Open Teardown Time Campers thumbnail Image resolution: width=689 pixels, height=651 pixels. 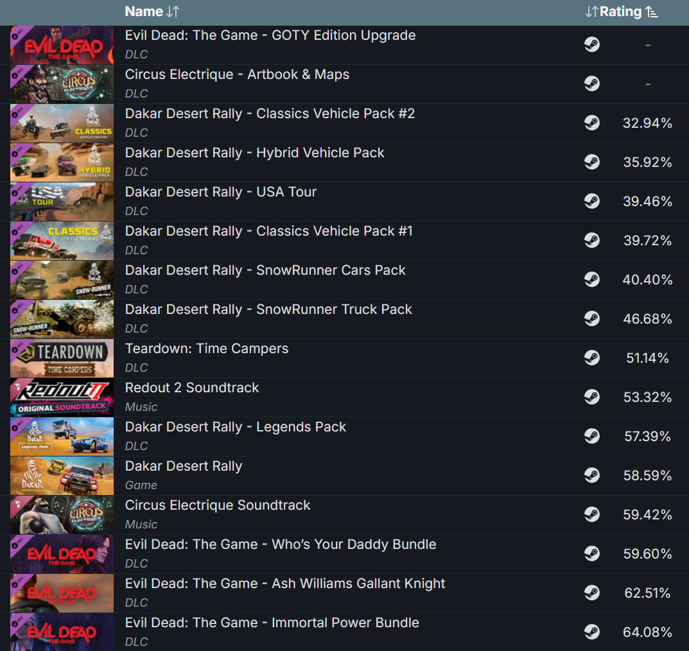pyautogui.click(x=62, y=358)
